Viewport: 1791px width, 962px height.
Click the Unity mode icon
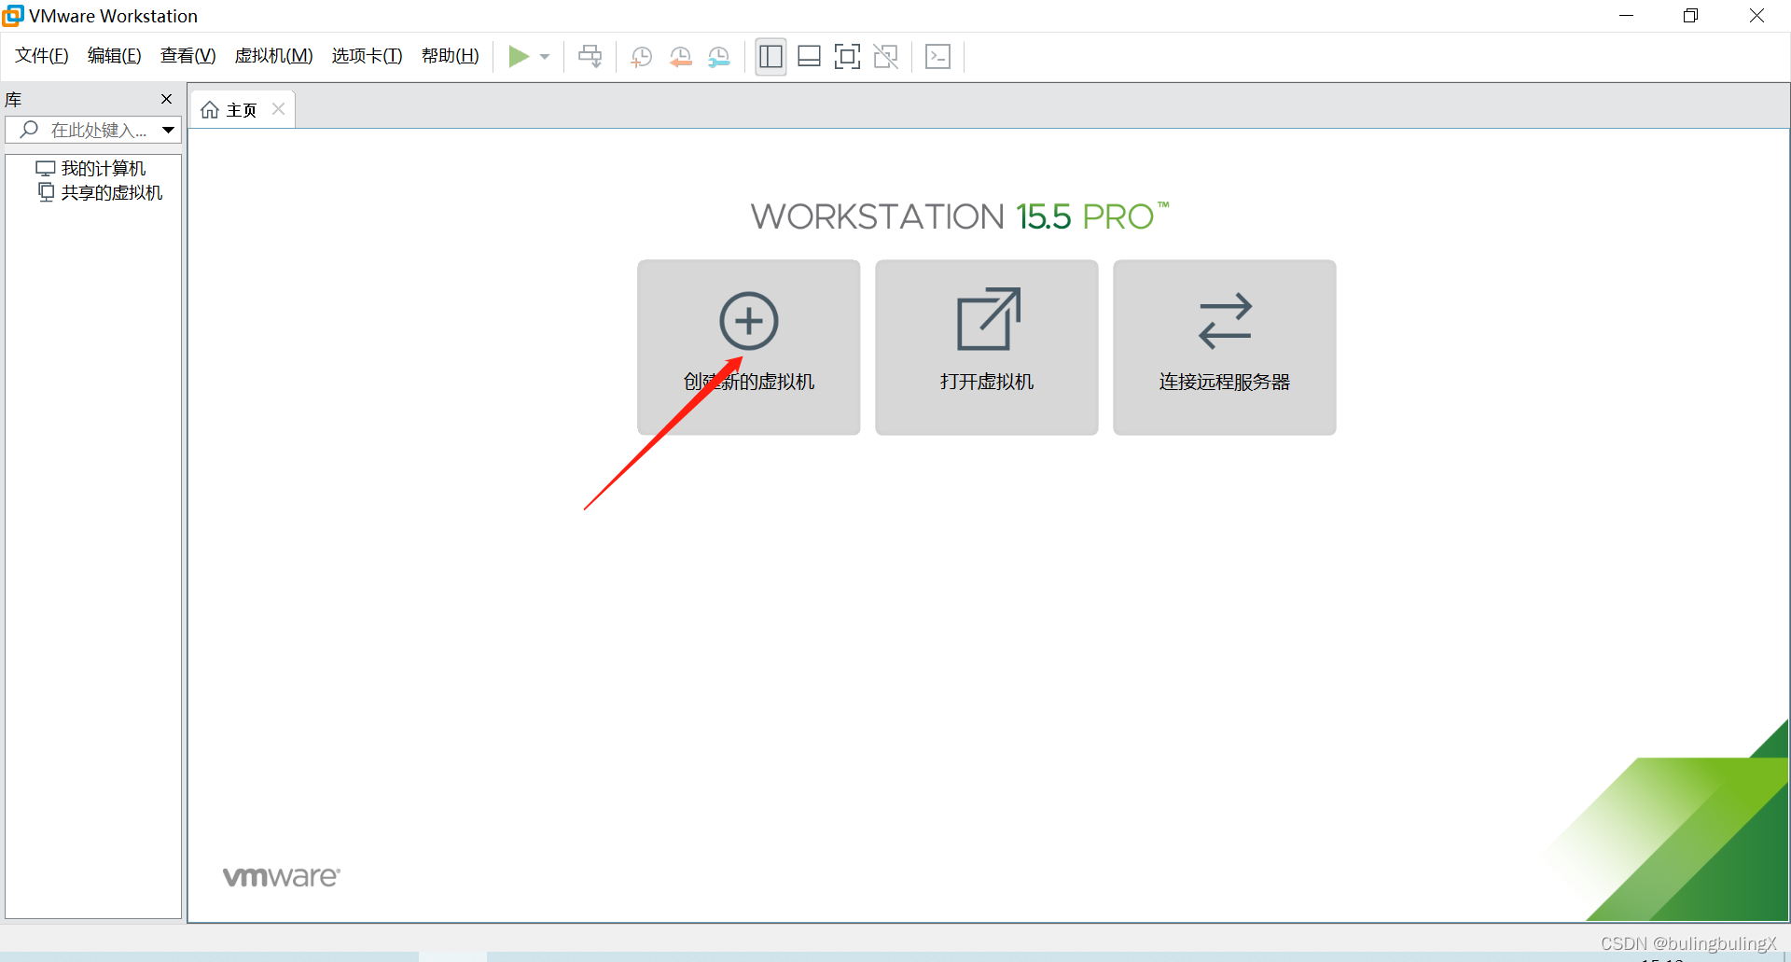[885, 57]
